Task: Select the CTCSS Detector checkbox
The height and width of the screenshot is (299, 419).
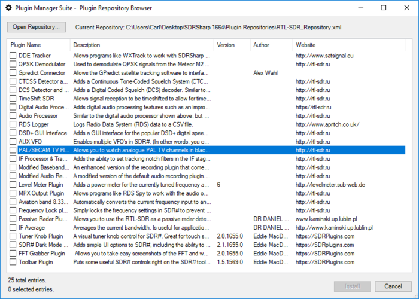Action: click(x=13, y=81)
